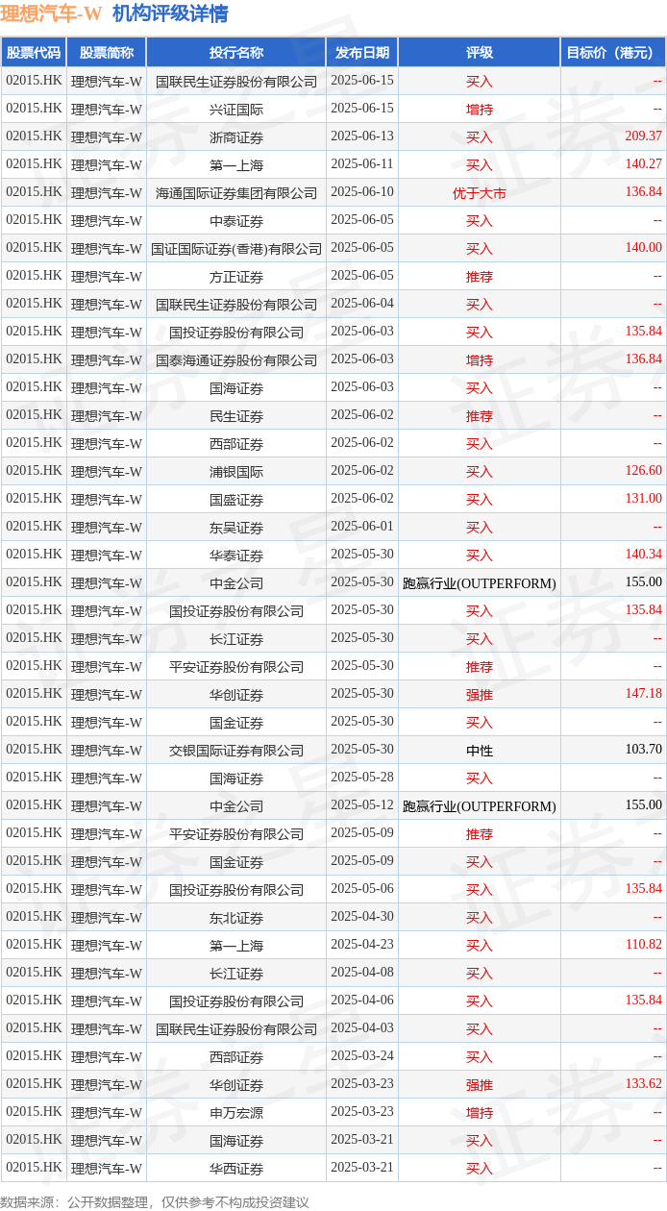Viewport: 667px width, 1211px height.
Task: Click 跑赢行业(OUTPERFORM) rating dated 2025-05-30
Action: 480,583
